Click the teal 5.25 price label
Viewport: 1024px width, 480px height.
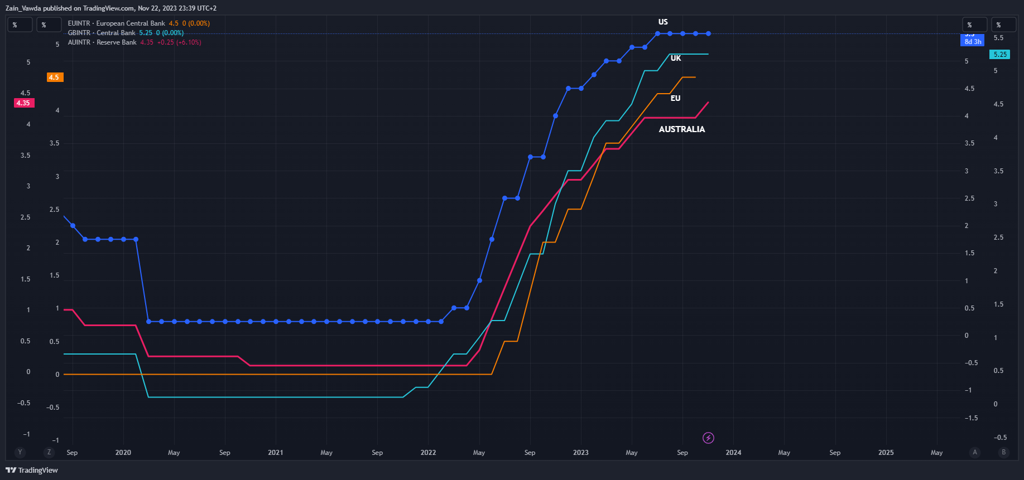[999, 55]
